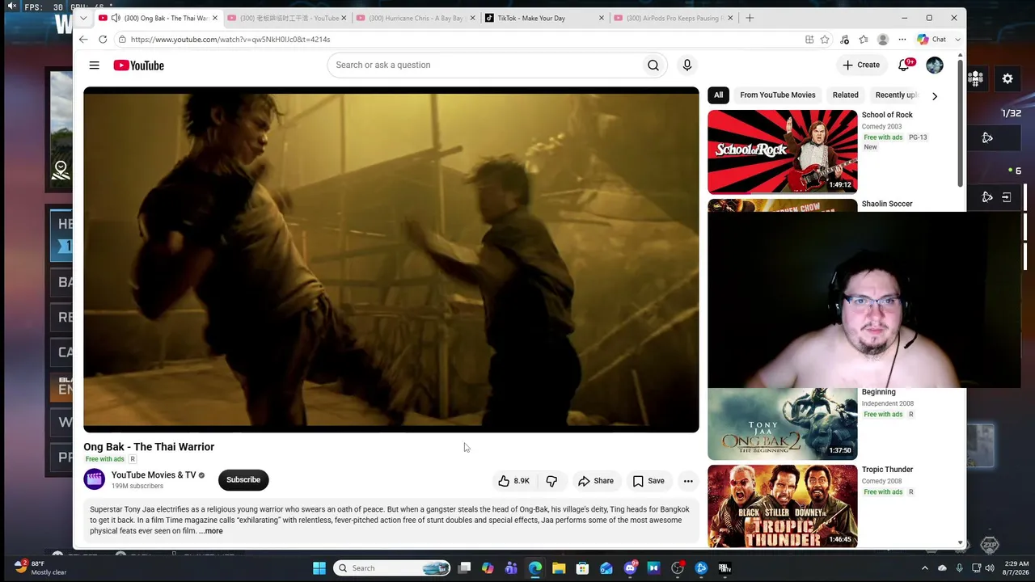Viewport: 1035px width, 582px height.
Task: Close the TikTok tab
Action: (x=601, y=18)
